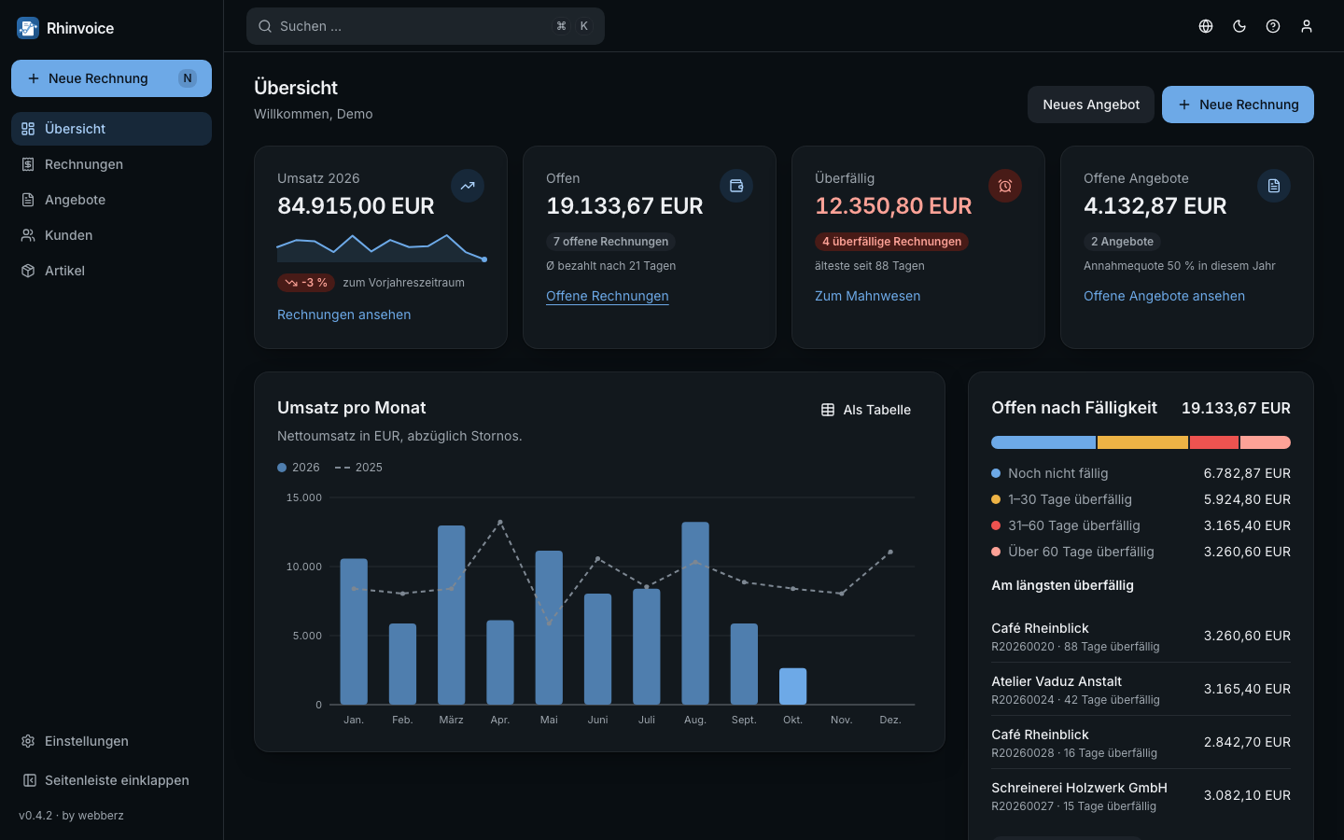
Task: Focus the Suchen search field
Action: [x=426, y=26]
